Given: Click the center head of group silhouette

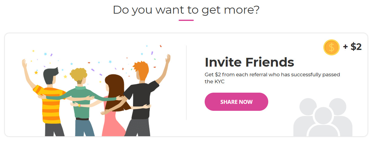Looking at the screenshot, I should [323, 115].
